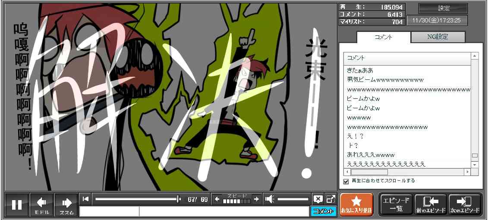Open the エピソード一覧 episode list
488x220 pixels.
point(396,204)
